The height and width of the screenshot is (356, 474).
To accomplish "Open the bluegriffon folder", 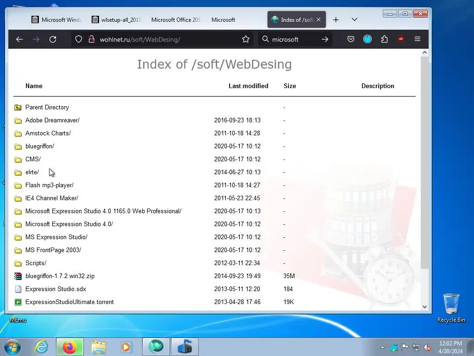I will (x=40, y=146).
